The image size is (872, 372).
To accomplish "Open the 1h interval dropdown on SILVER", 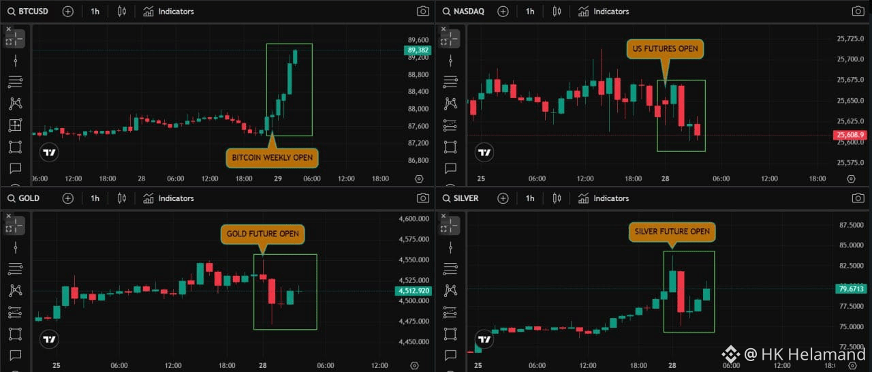I will (529, 198).
